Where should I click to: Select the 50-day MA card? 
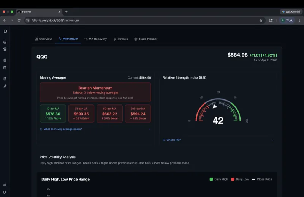coord(109,113)
